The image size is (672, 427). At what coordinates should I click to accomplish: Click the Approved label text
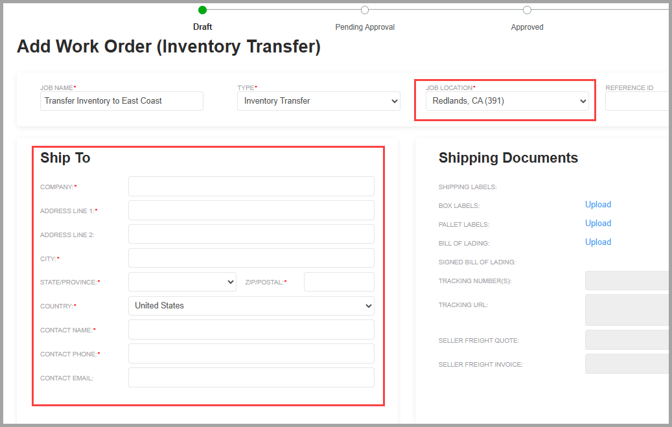pos(527,27)
